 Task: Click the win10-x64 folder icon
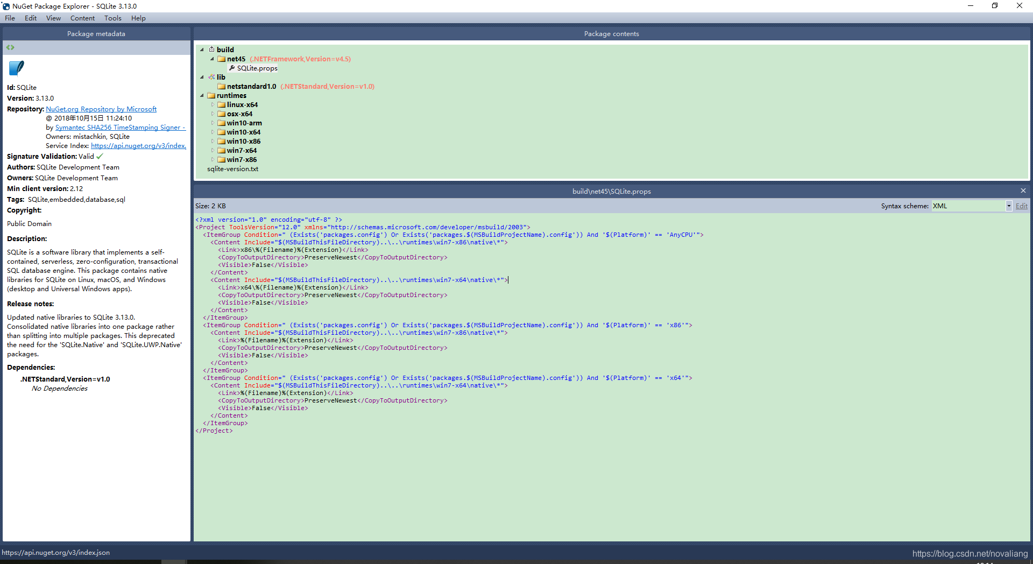(221, 132)
